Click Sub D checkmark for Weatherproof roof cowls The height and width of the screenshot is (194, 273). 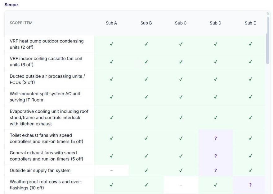[216, 185]
